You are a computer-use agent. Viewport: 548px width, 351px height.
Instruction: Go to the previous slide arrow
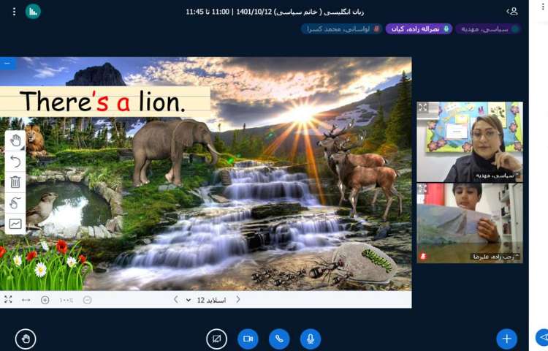[176, 300]
